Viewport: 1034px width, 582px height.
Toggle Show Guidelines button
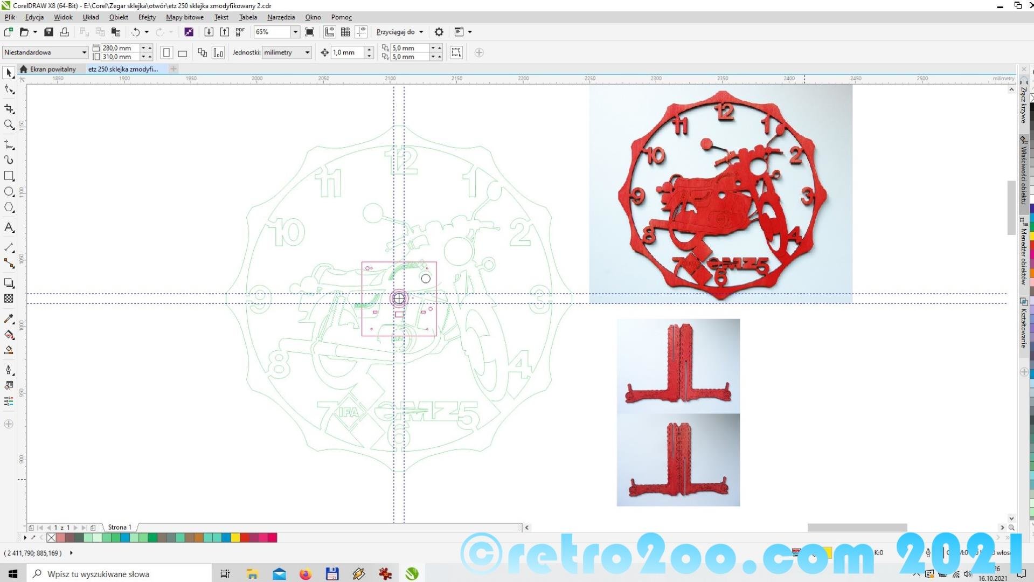click(x=361, y=32)
